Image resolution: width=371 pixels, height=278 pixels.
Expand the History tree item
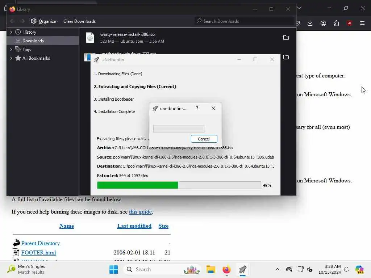pos(11,32)
